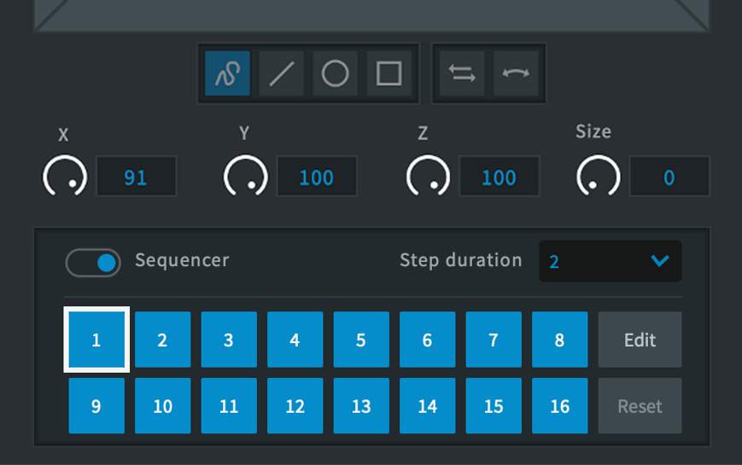This screenshot has height=465, width=742.
Task: Click the X knob
Action: [x=65, y=177]
